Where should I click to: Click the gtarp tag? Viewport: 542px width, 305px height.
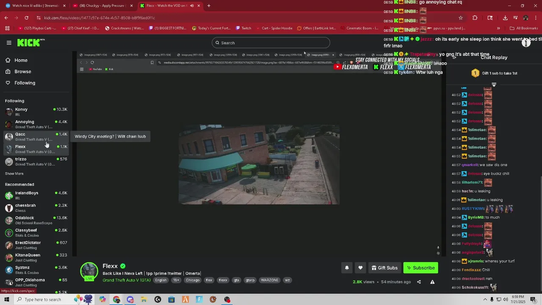[x=250, y=280]
